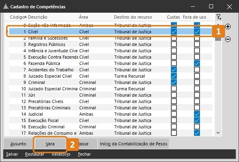Toggle Fora de uso for Execução Fiscal
The width and height of the screenshot is (239, 162).
coord(197,120)
